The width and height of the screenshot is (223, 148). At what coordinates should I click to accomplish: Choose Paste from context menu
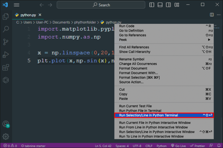point(164,99)
